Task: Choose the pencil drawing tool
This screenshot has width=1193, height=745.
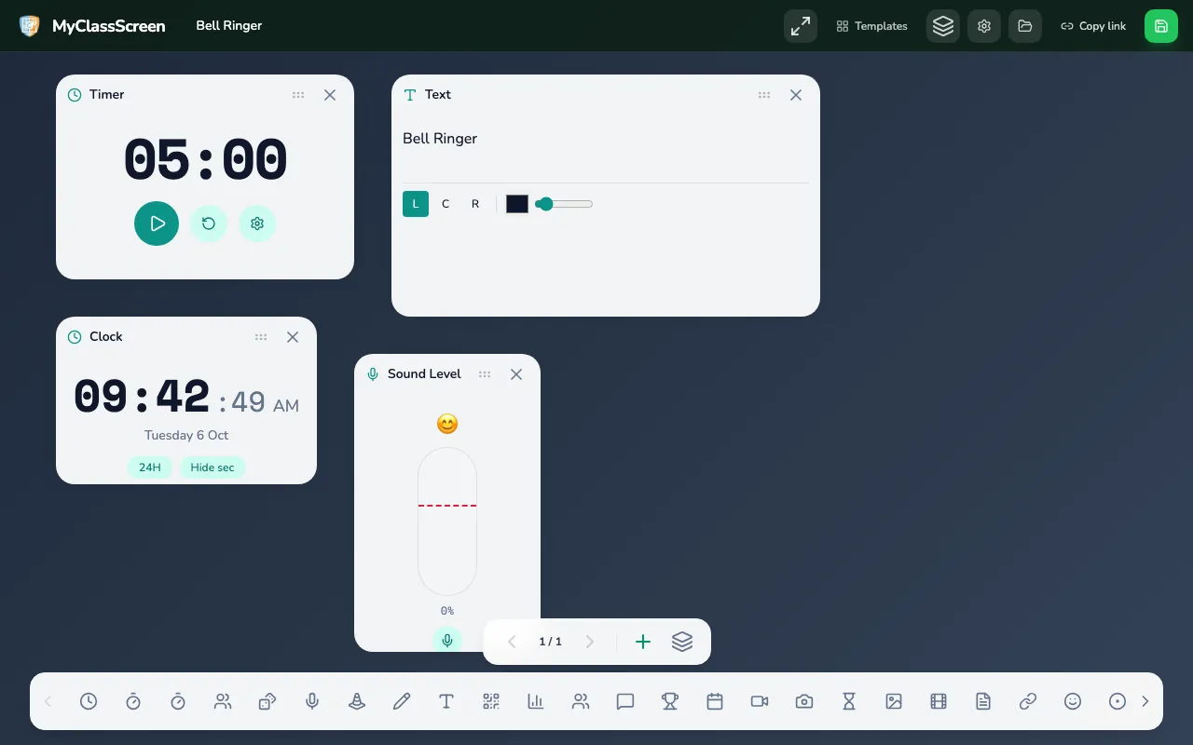Action: pyautogui.click(x=402, y=701)
